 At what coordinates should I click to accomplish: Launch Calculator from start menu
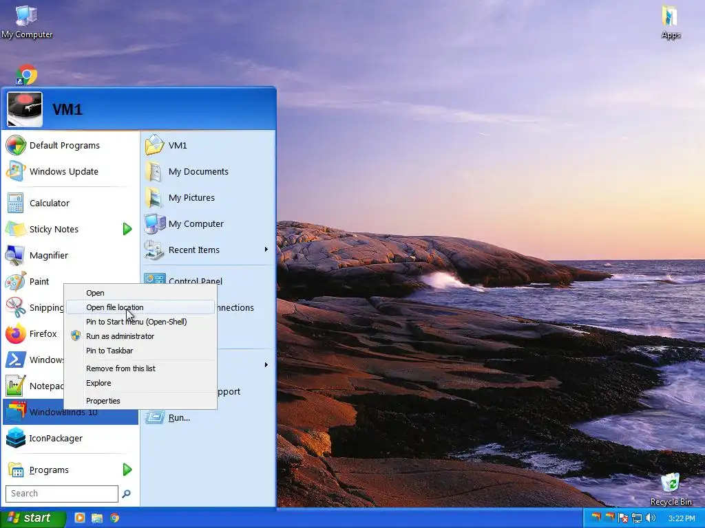click(71, 203)
